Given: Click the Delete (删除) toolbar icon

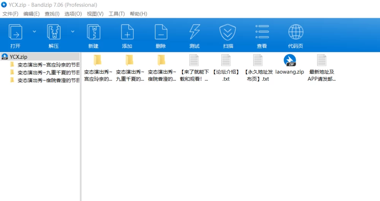Looking at the screenshot, I should [x=161, y=32].
